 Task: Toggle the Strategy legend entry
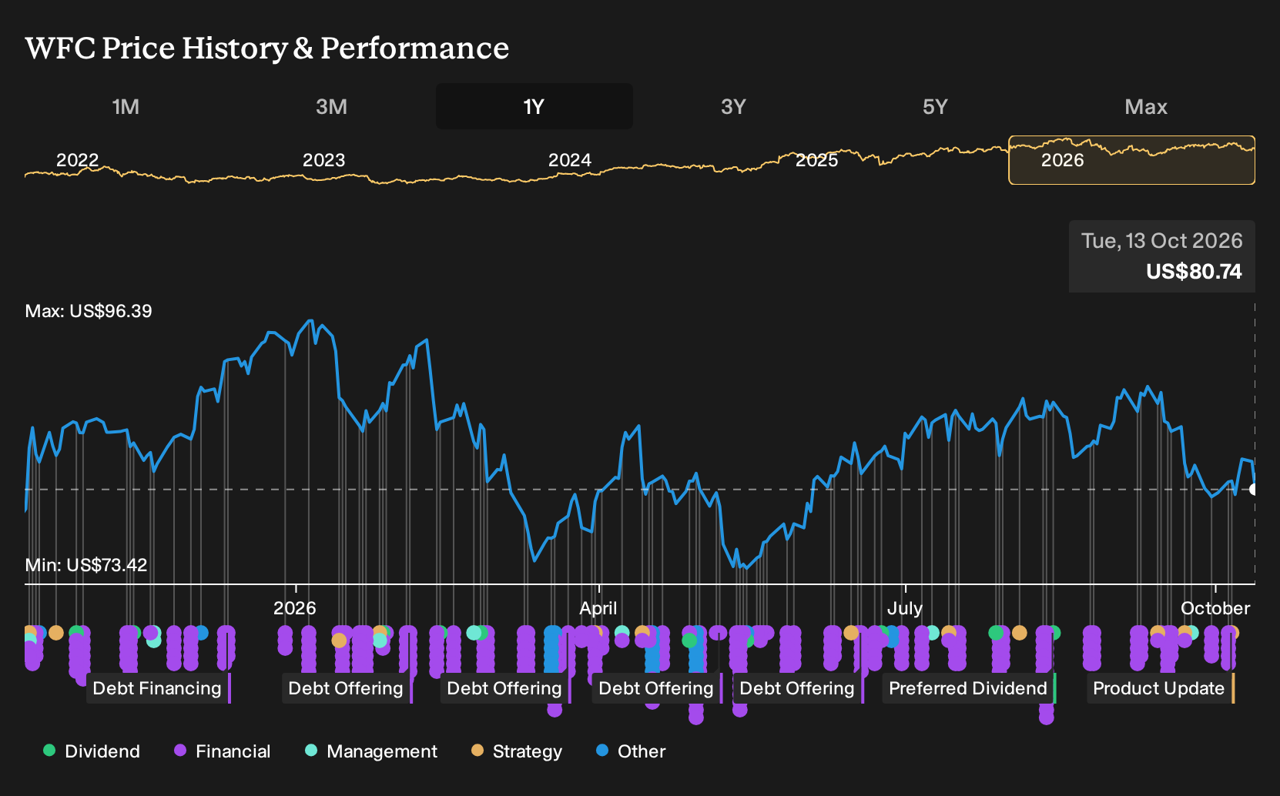(x=517, y=751)
